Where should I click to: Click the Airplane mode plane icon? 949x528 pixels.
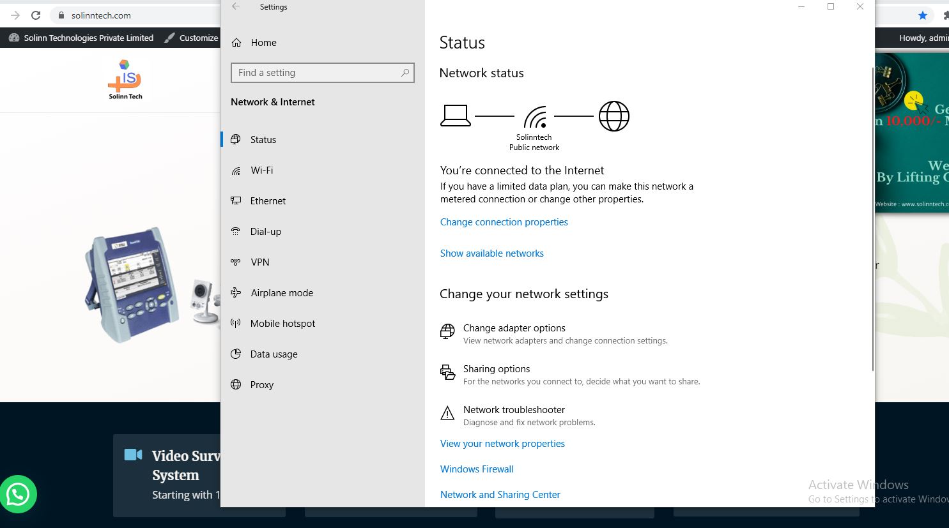(x=236, y=293)
